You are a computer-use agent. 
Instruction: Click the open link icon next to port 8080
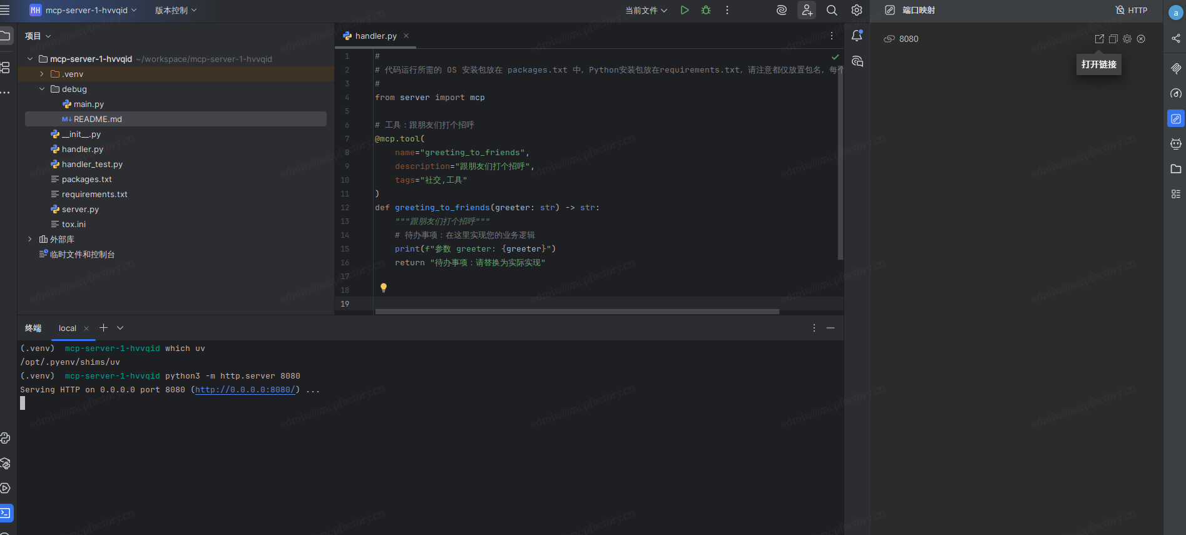1099,39
